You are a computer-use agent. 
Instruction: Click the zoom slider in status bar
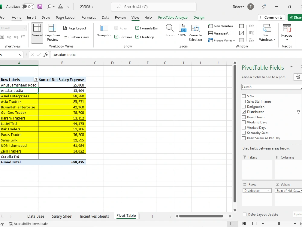[x=279, y=224]
